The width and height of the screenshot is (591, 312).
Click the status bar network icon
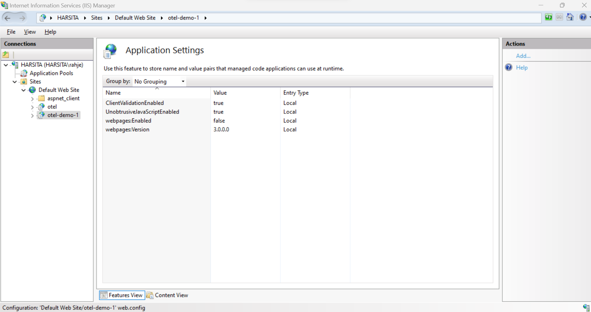(x=586, y=307)
